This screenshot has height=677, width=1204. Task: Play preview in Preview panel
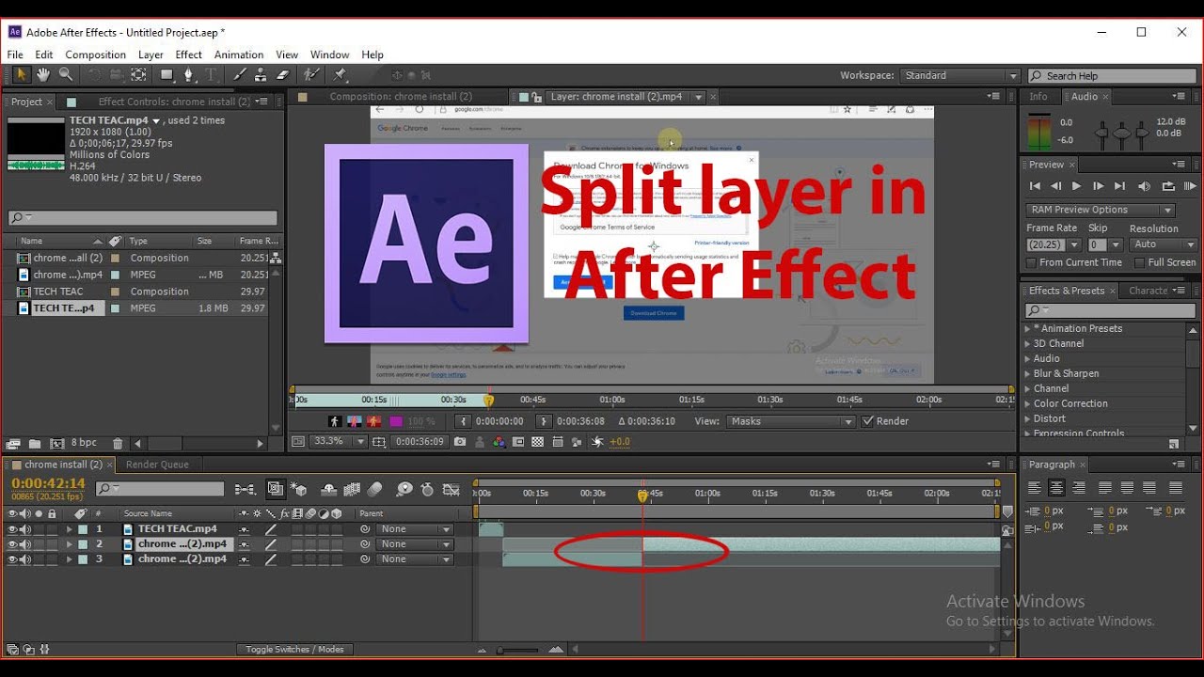[1077, 186]
